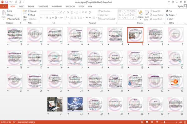Click Clear All Formatting icon

[68, 12]
